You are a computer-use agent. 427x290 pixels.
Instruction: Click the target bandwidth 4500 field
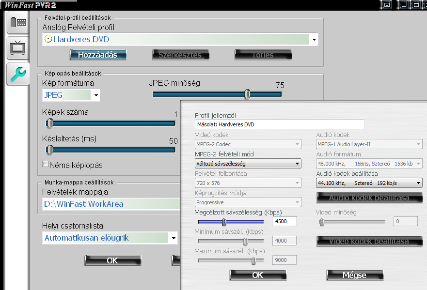285,221
